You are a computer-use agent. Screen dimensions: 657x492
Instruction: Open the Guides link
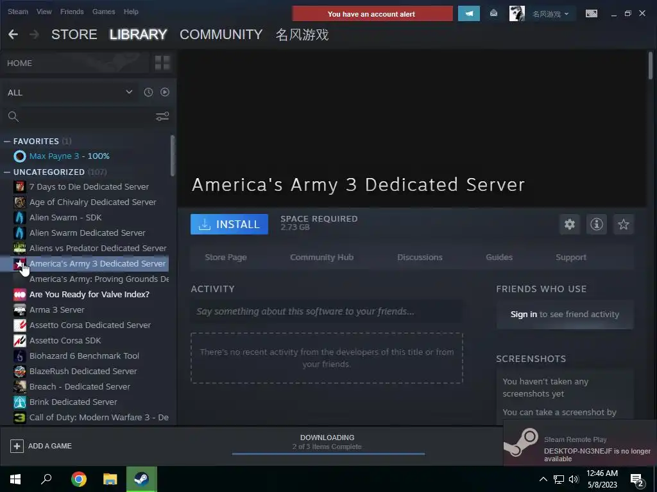click(499, 258)
